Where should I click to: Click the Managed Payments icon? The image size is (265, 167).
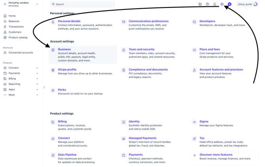pyautogui.click(x=124, y=139)
